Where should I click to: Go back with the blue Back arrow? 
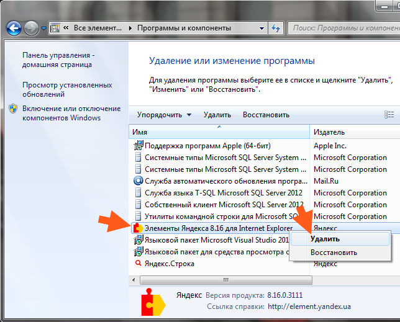tap(14, 28)
